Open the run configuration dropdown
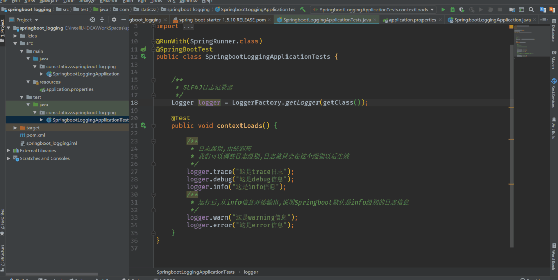Viewport: 558px width, 280px height. click(x=373, y=10)
